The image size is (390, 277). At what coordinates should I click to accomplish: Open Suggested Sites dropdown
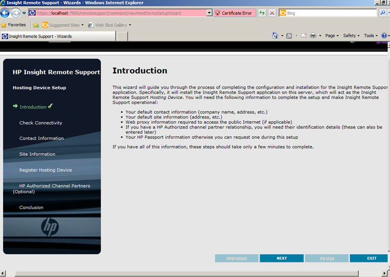pyautogui.click(x=63, y=25)
